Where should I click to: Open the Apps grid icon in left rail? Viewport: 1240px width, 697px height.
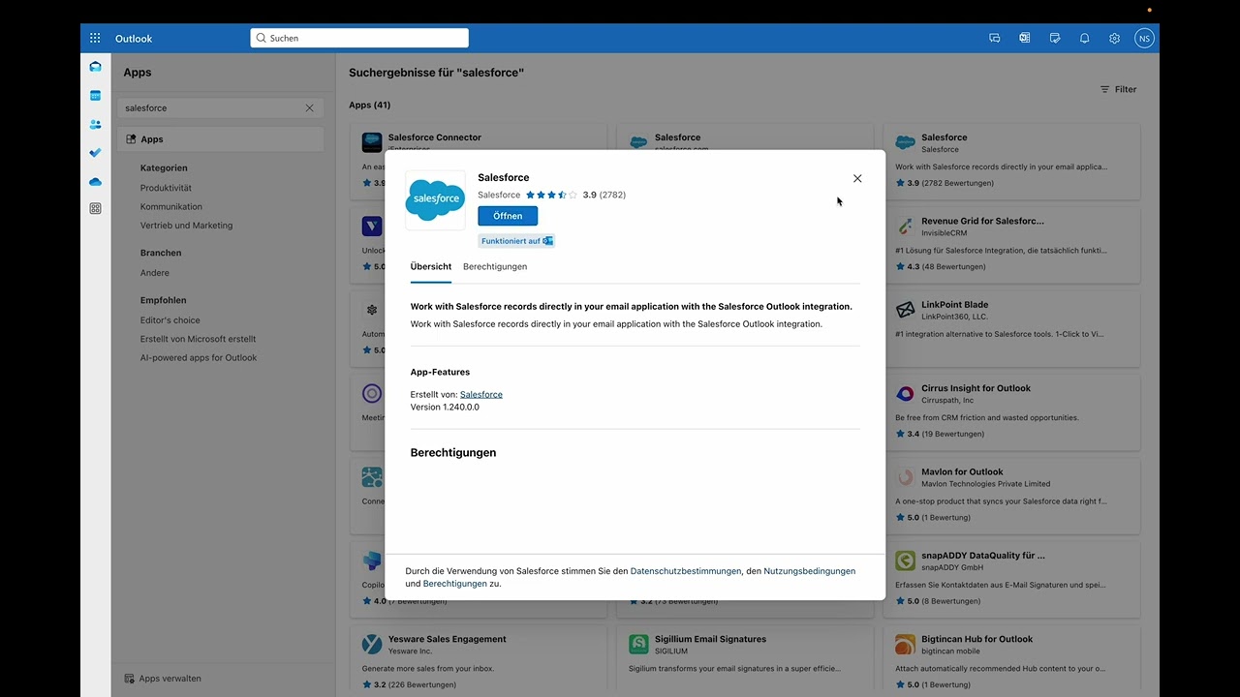point(95,208)
